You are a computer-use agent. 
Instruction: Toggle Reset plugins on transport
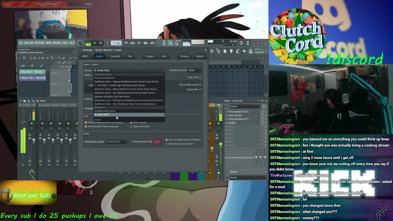coord(166,144)
